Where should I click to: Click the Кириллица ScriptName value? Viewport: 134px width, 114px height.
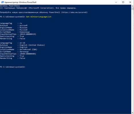[x=25, y=32]
